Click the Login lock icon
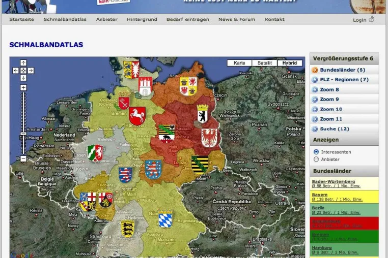388x258 pixels. coord(371,19)
